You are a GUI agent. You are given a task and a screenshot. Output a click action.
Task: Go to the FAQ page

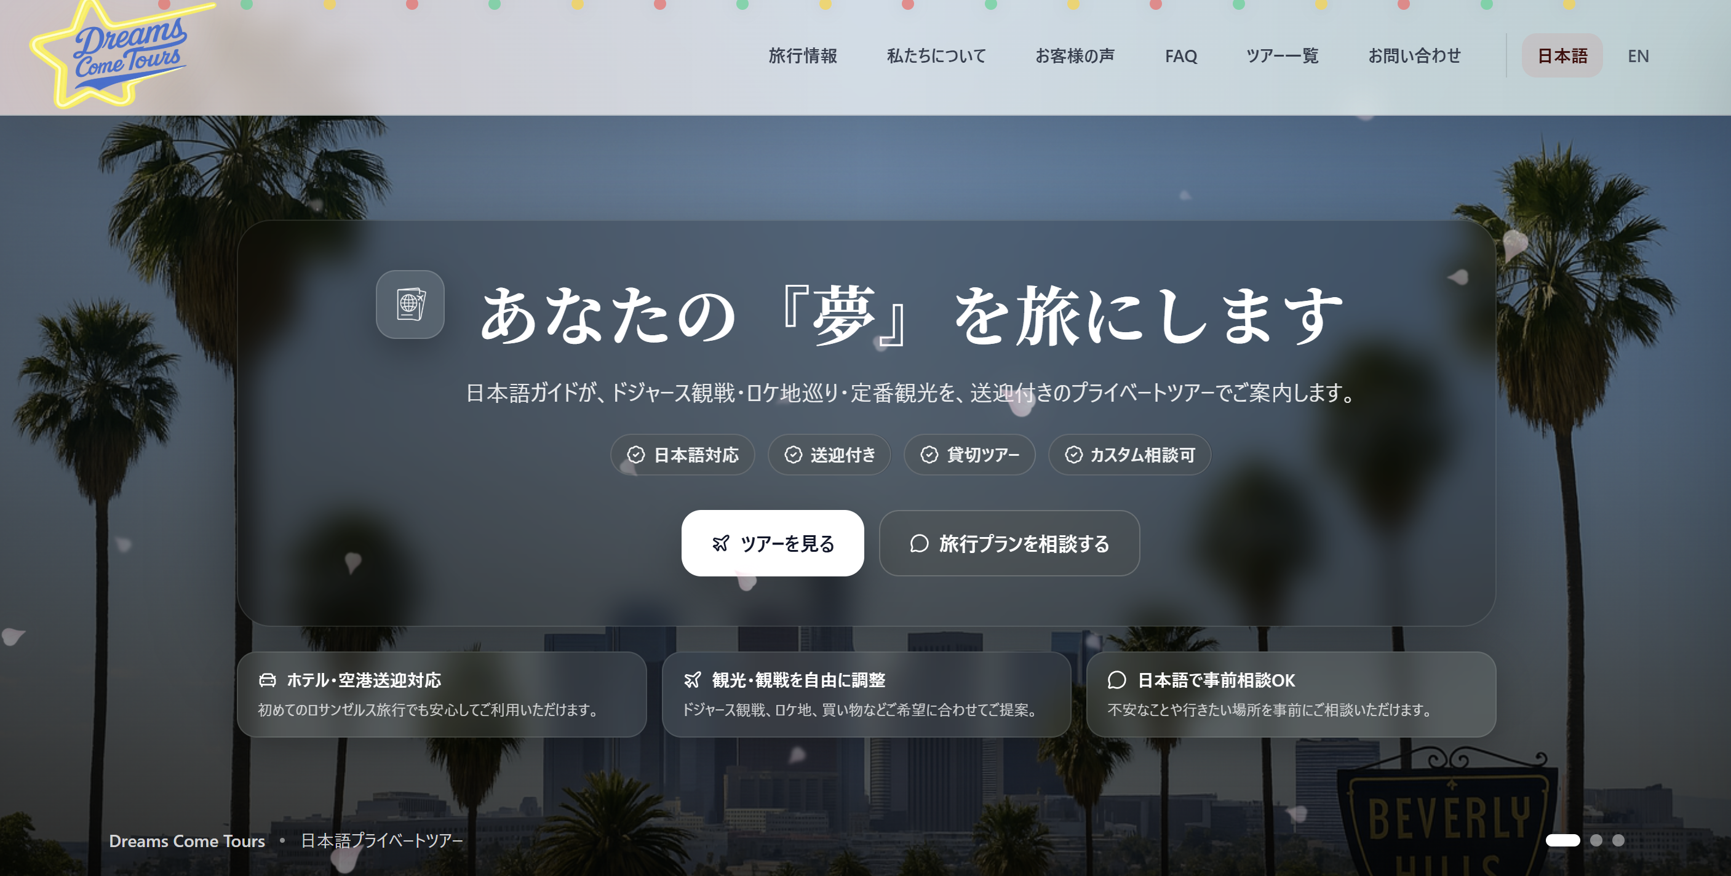1180,56
